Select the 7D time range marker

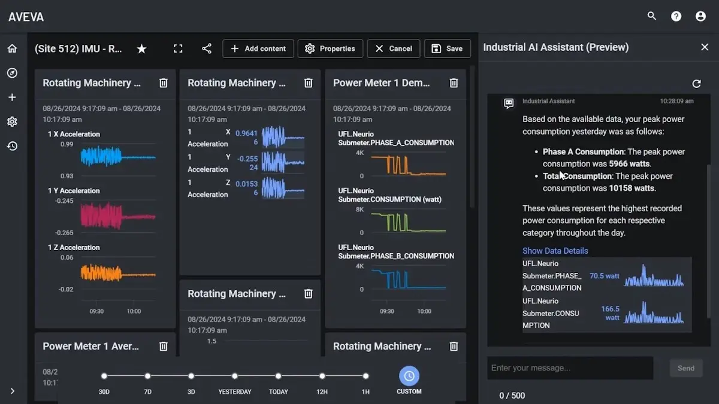[147, 376]
